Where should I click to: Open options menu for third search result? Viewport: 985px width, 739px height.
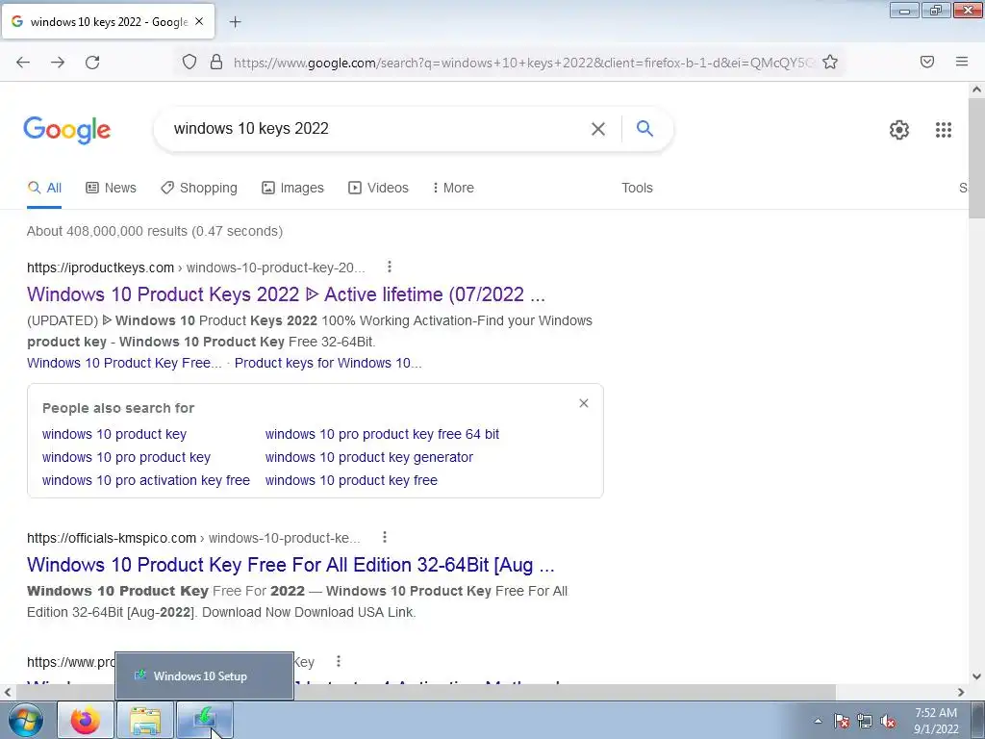click(x=339, y=661)
